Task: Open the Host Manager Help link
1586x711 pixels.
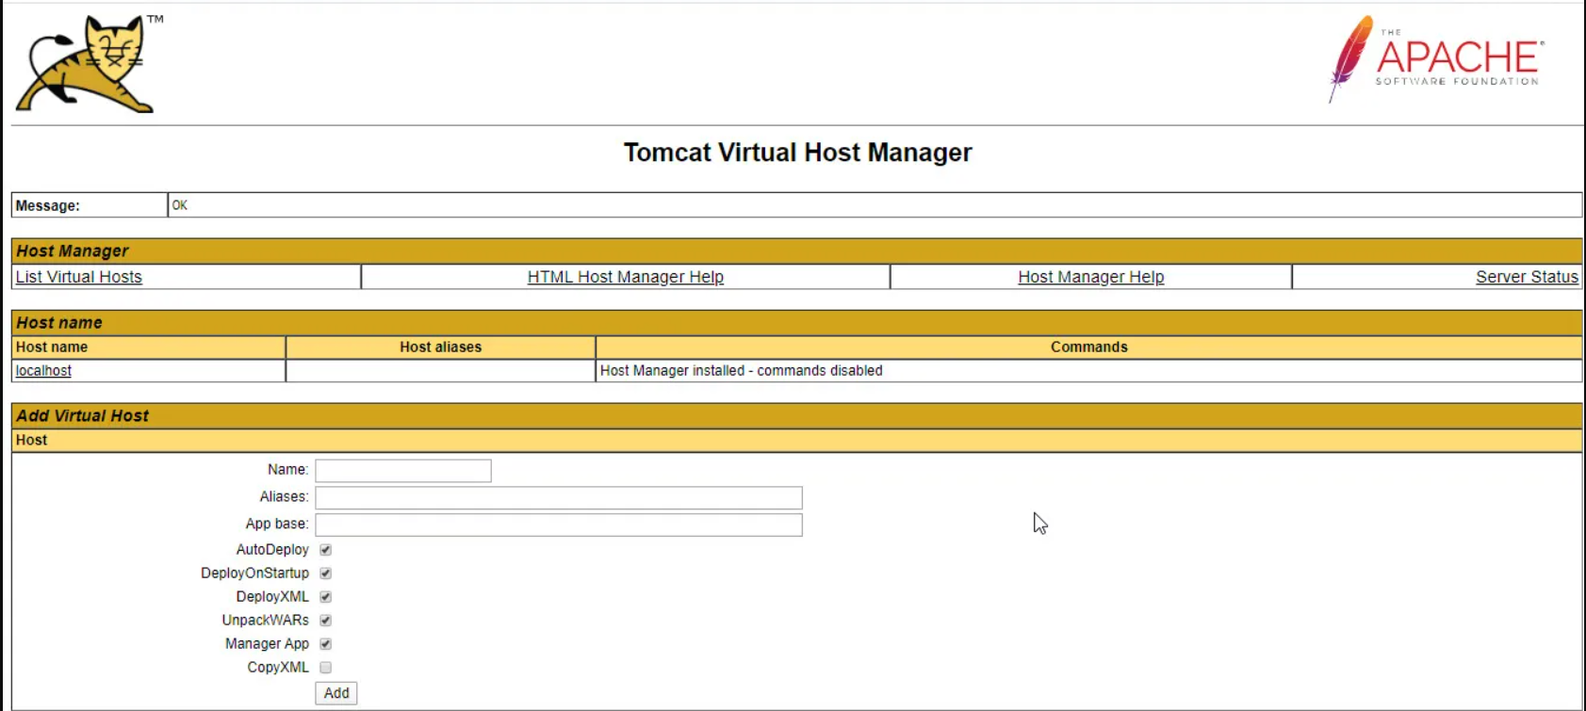Action: coord(1090,277)
